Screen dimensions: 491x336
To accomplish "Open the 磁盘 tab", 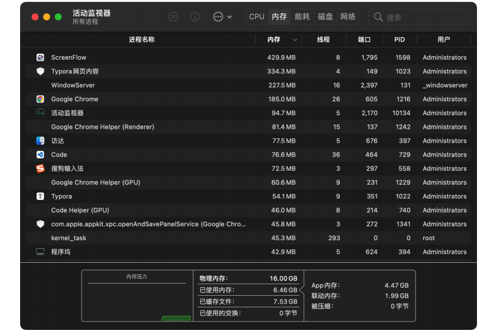I will pyautogui.click(x=325, y=16).
